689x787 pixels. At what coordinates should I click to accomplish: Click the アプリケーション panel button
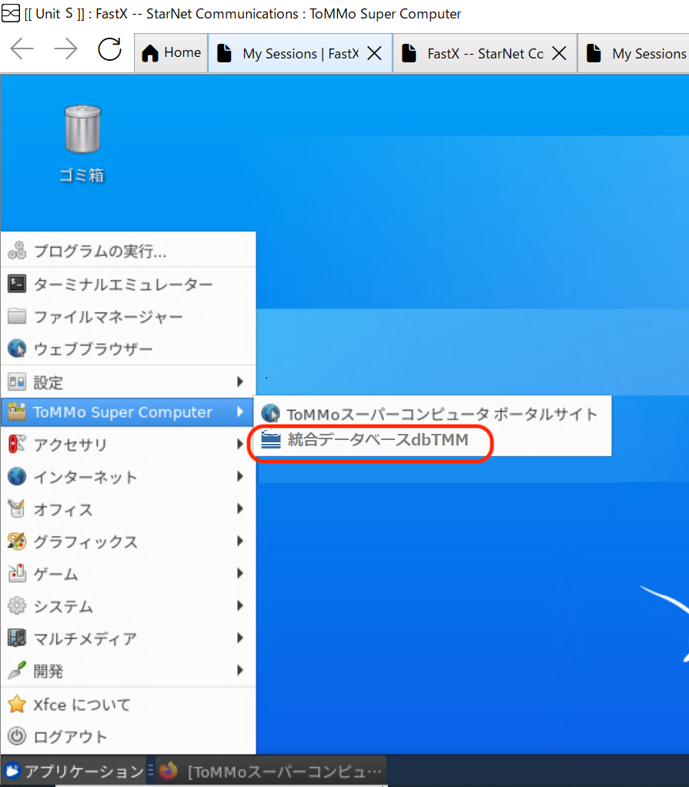pos(75,770)
